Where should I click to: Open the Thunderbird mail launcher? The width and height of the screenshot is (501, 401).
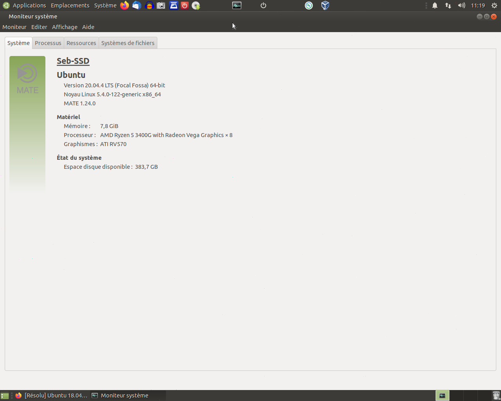(x=137, y=5)
